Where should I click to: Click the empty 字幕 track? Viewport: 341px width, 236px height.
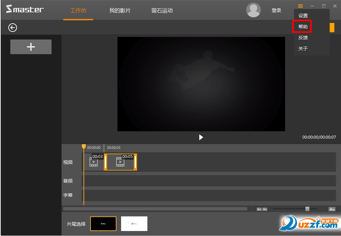209,195
